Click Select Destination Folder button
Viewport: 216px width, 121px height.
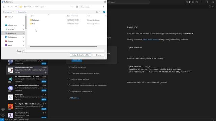click(x=81, y=55)
